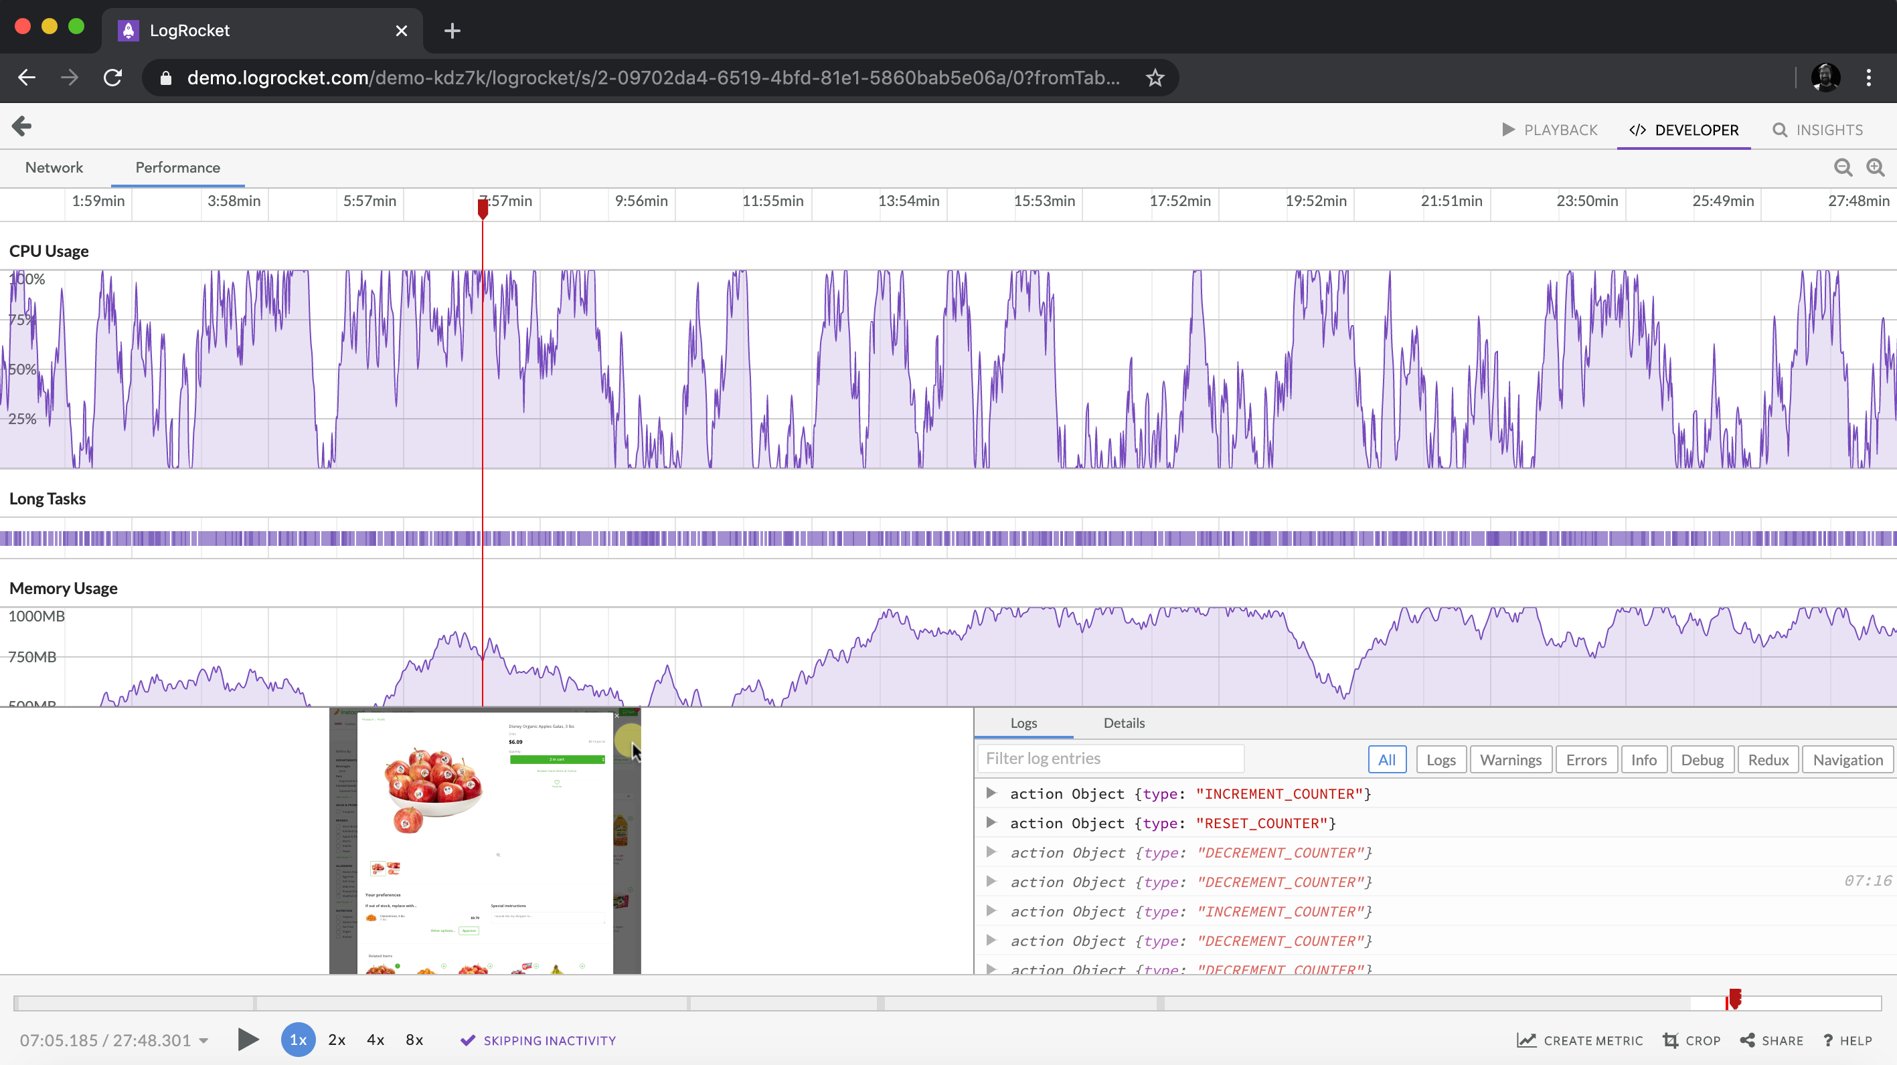Select the Network tab
1897x1065 pixels.
(55, 168)
